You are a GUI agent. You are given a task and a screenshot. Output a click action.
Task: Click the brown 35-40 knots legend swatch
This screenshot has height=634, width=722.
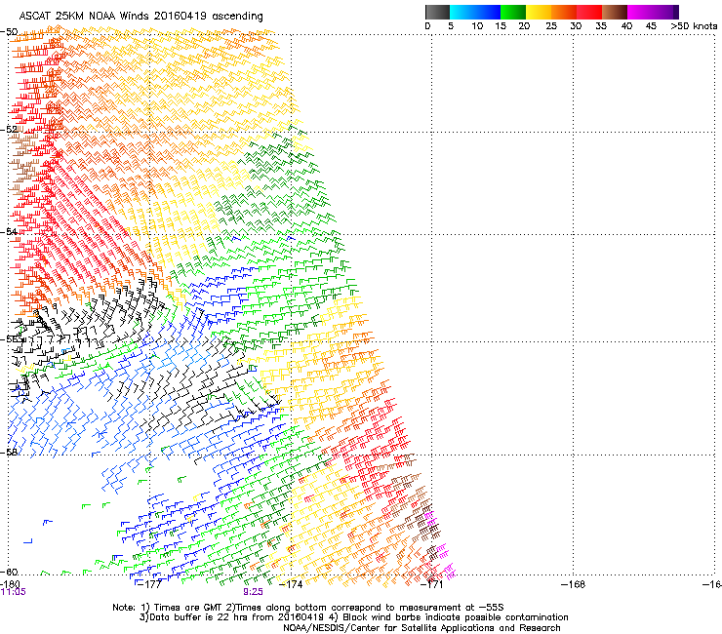tap(615, 12)
